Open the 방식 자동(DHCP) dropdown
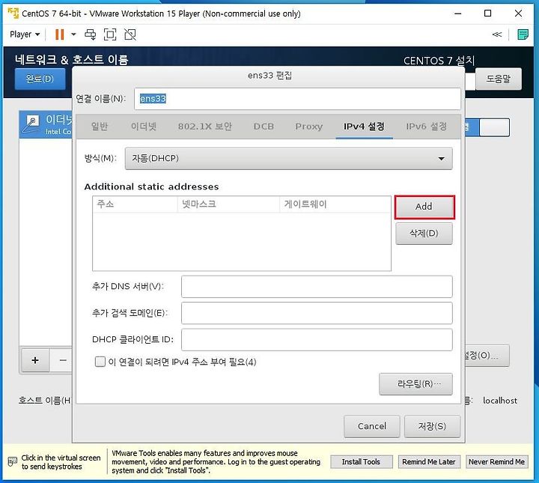Image resolution: width=539 pixels, height=483 pixels. [x=289, y=159]
